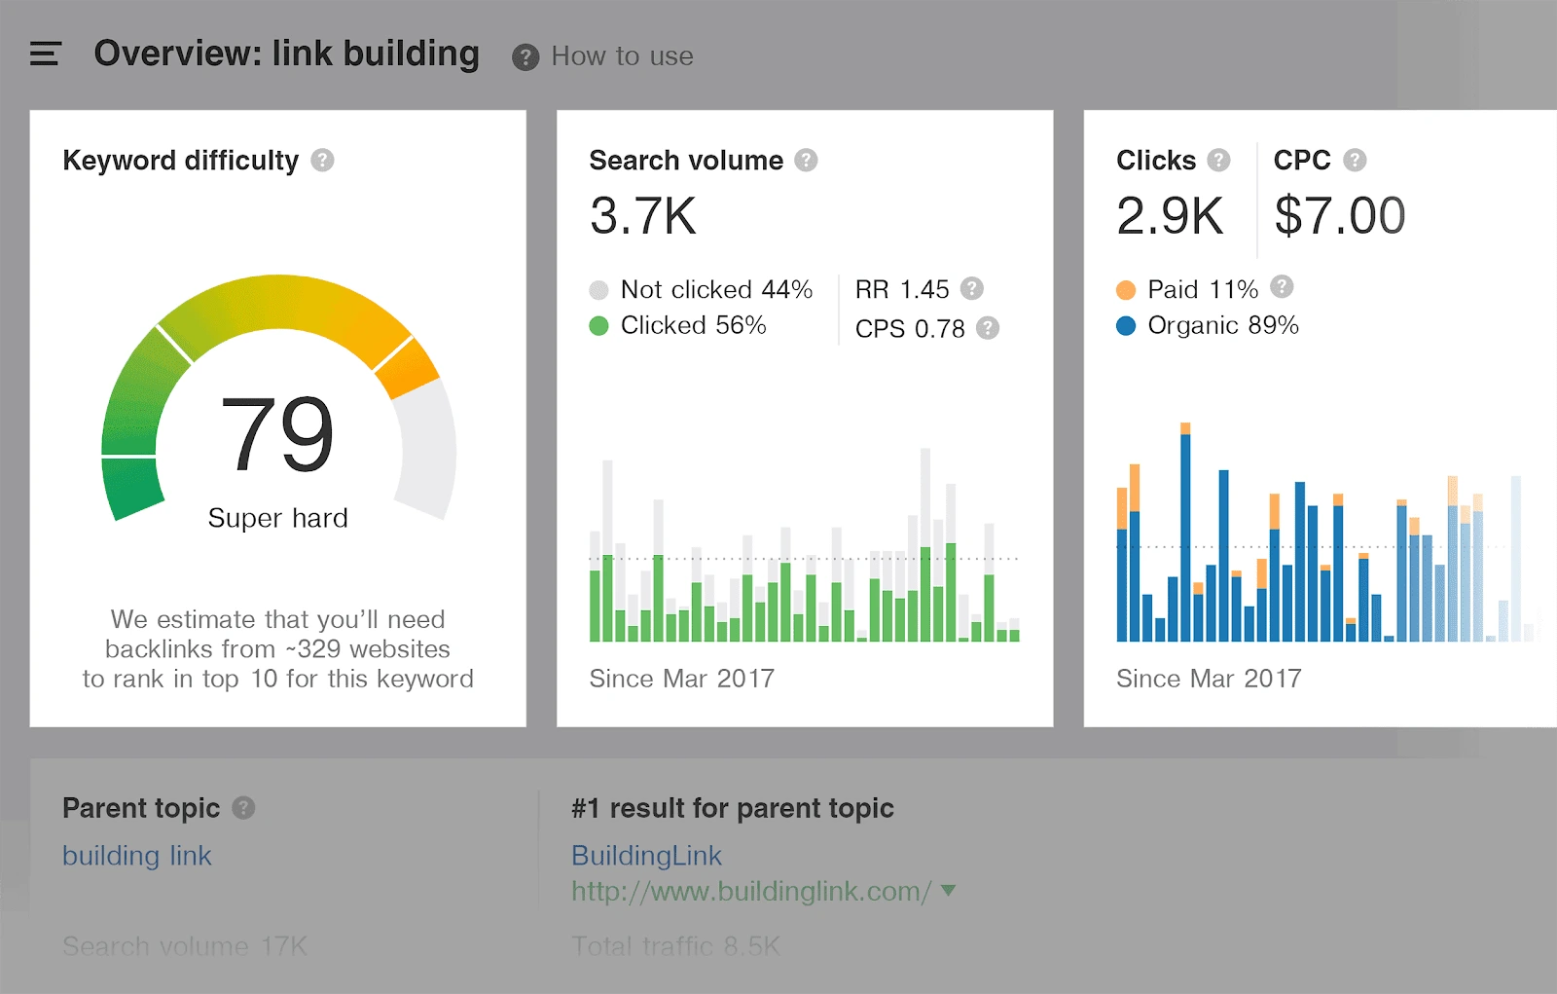1557x994 pixels.
Task: Open the hamburger menu icon
Action: [46, 54]
